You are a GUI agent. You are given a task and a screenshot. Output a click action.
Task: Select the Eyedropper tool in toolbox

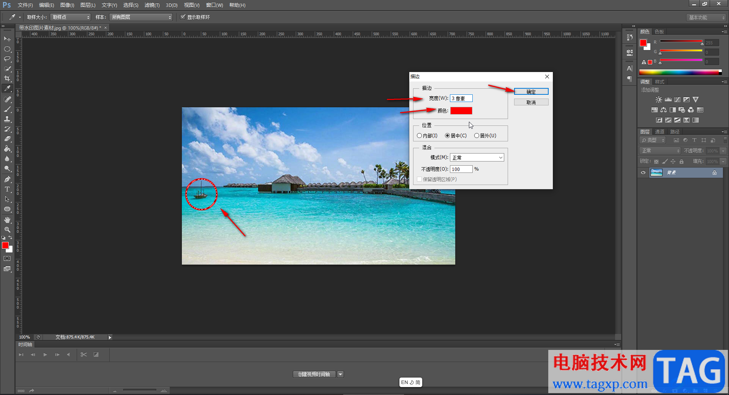point(7,89)
